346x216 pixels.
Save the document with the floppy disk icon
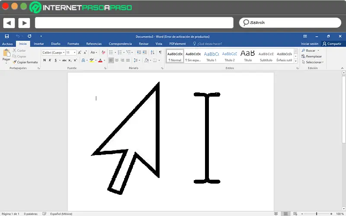[7, 36]
